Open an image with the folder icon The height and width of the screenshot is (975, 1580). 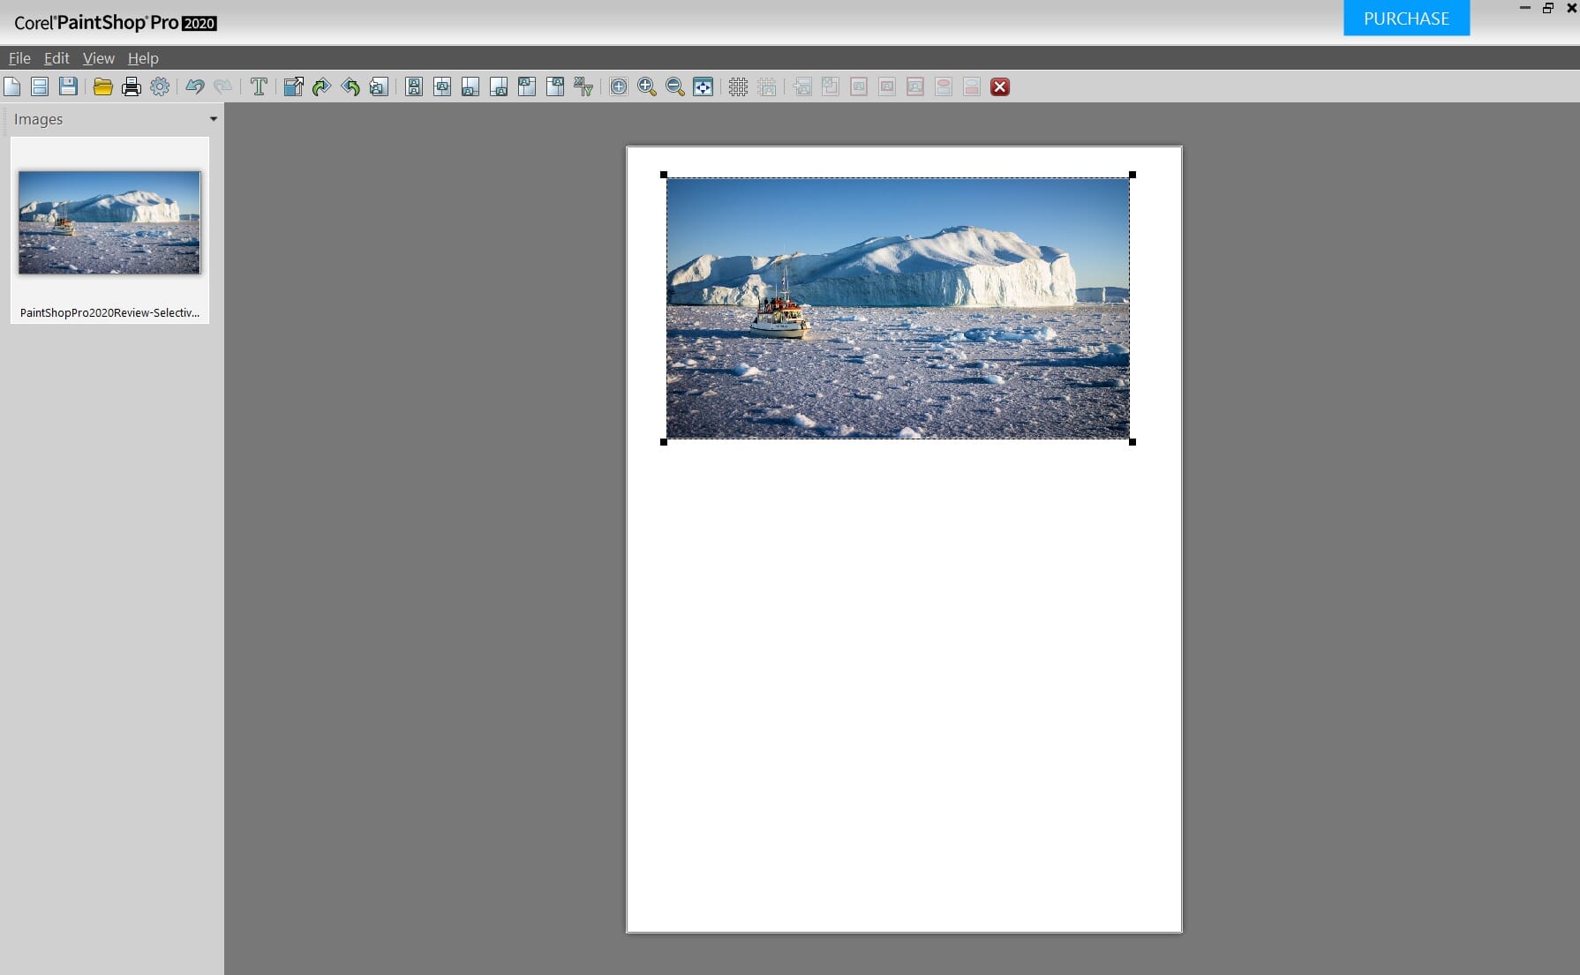pyautogui.click(x=103, y=86)
